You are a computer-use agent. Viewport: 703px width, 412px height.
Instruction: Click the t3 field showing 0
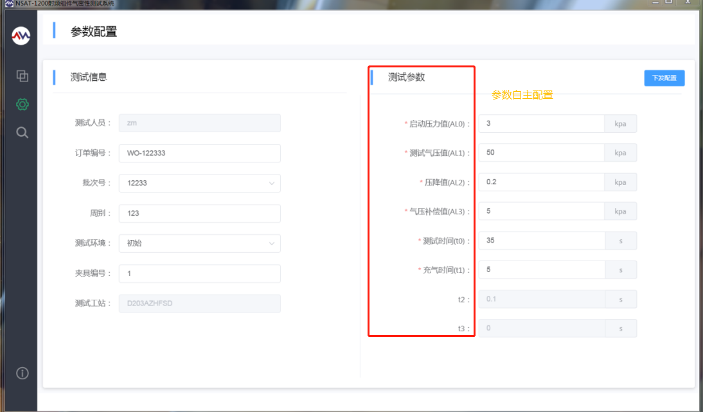click(541, 329)
